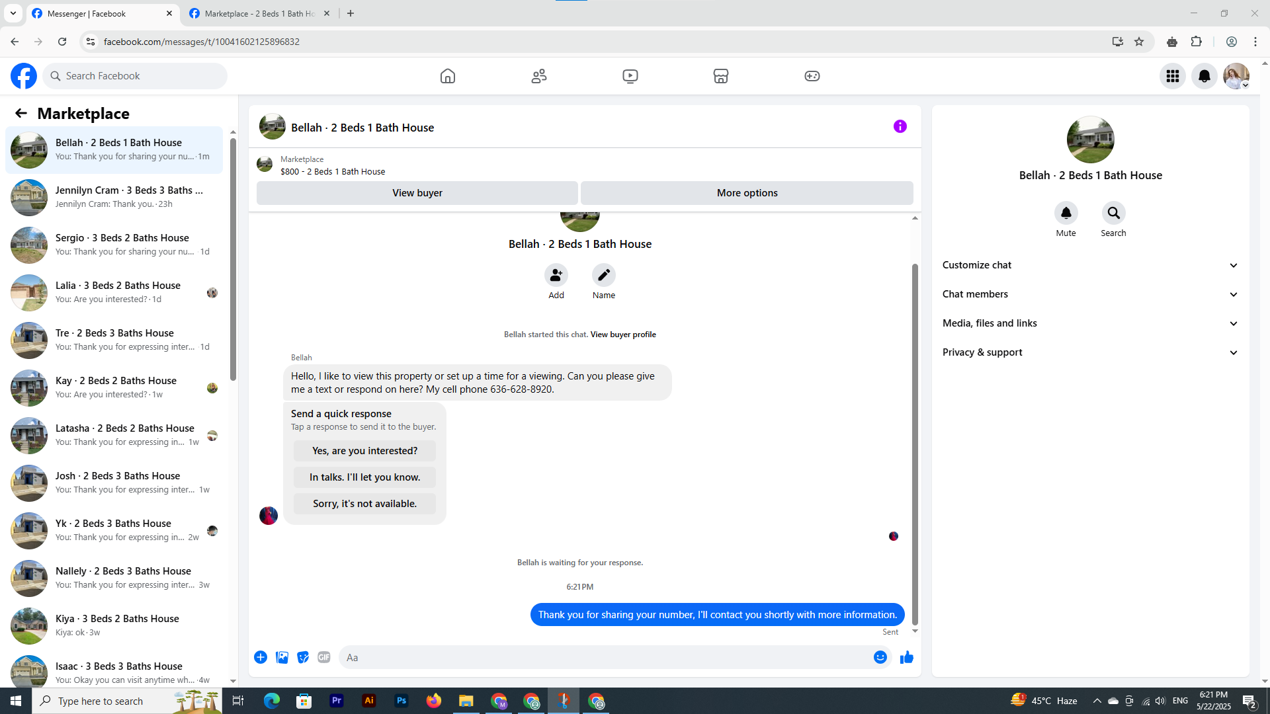Search within the conversation
Viewport: 1270px width, 714px height.
tap(1113, 213)
